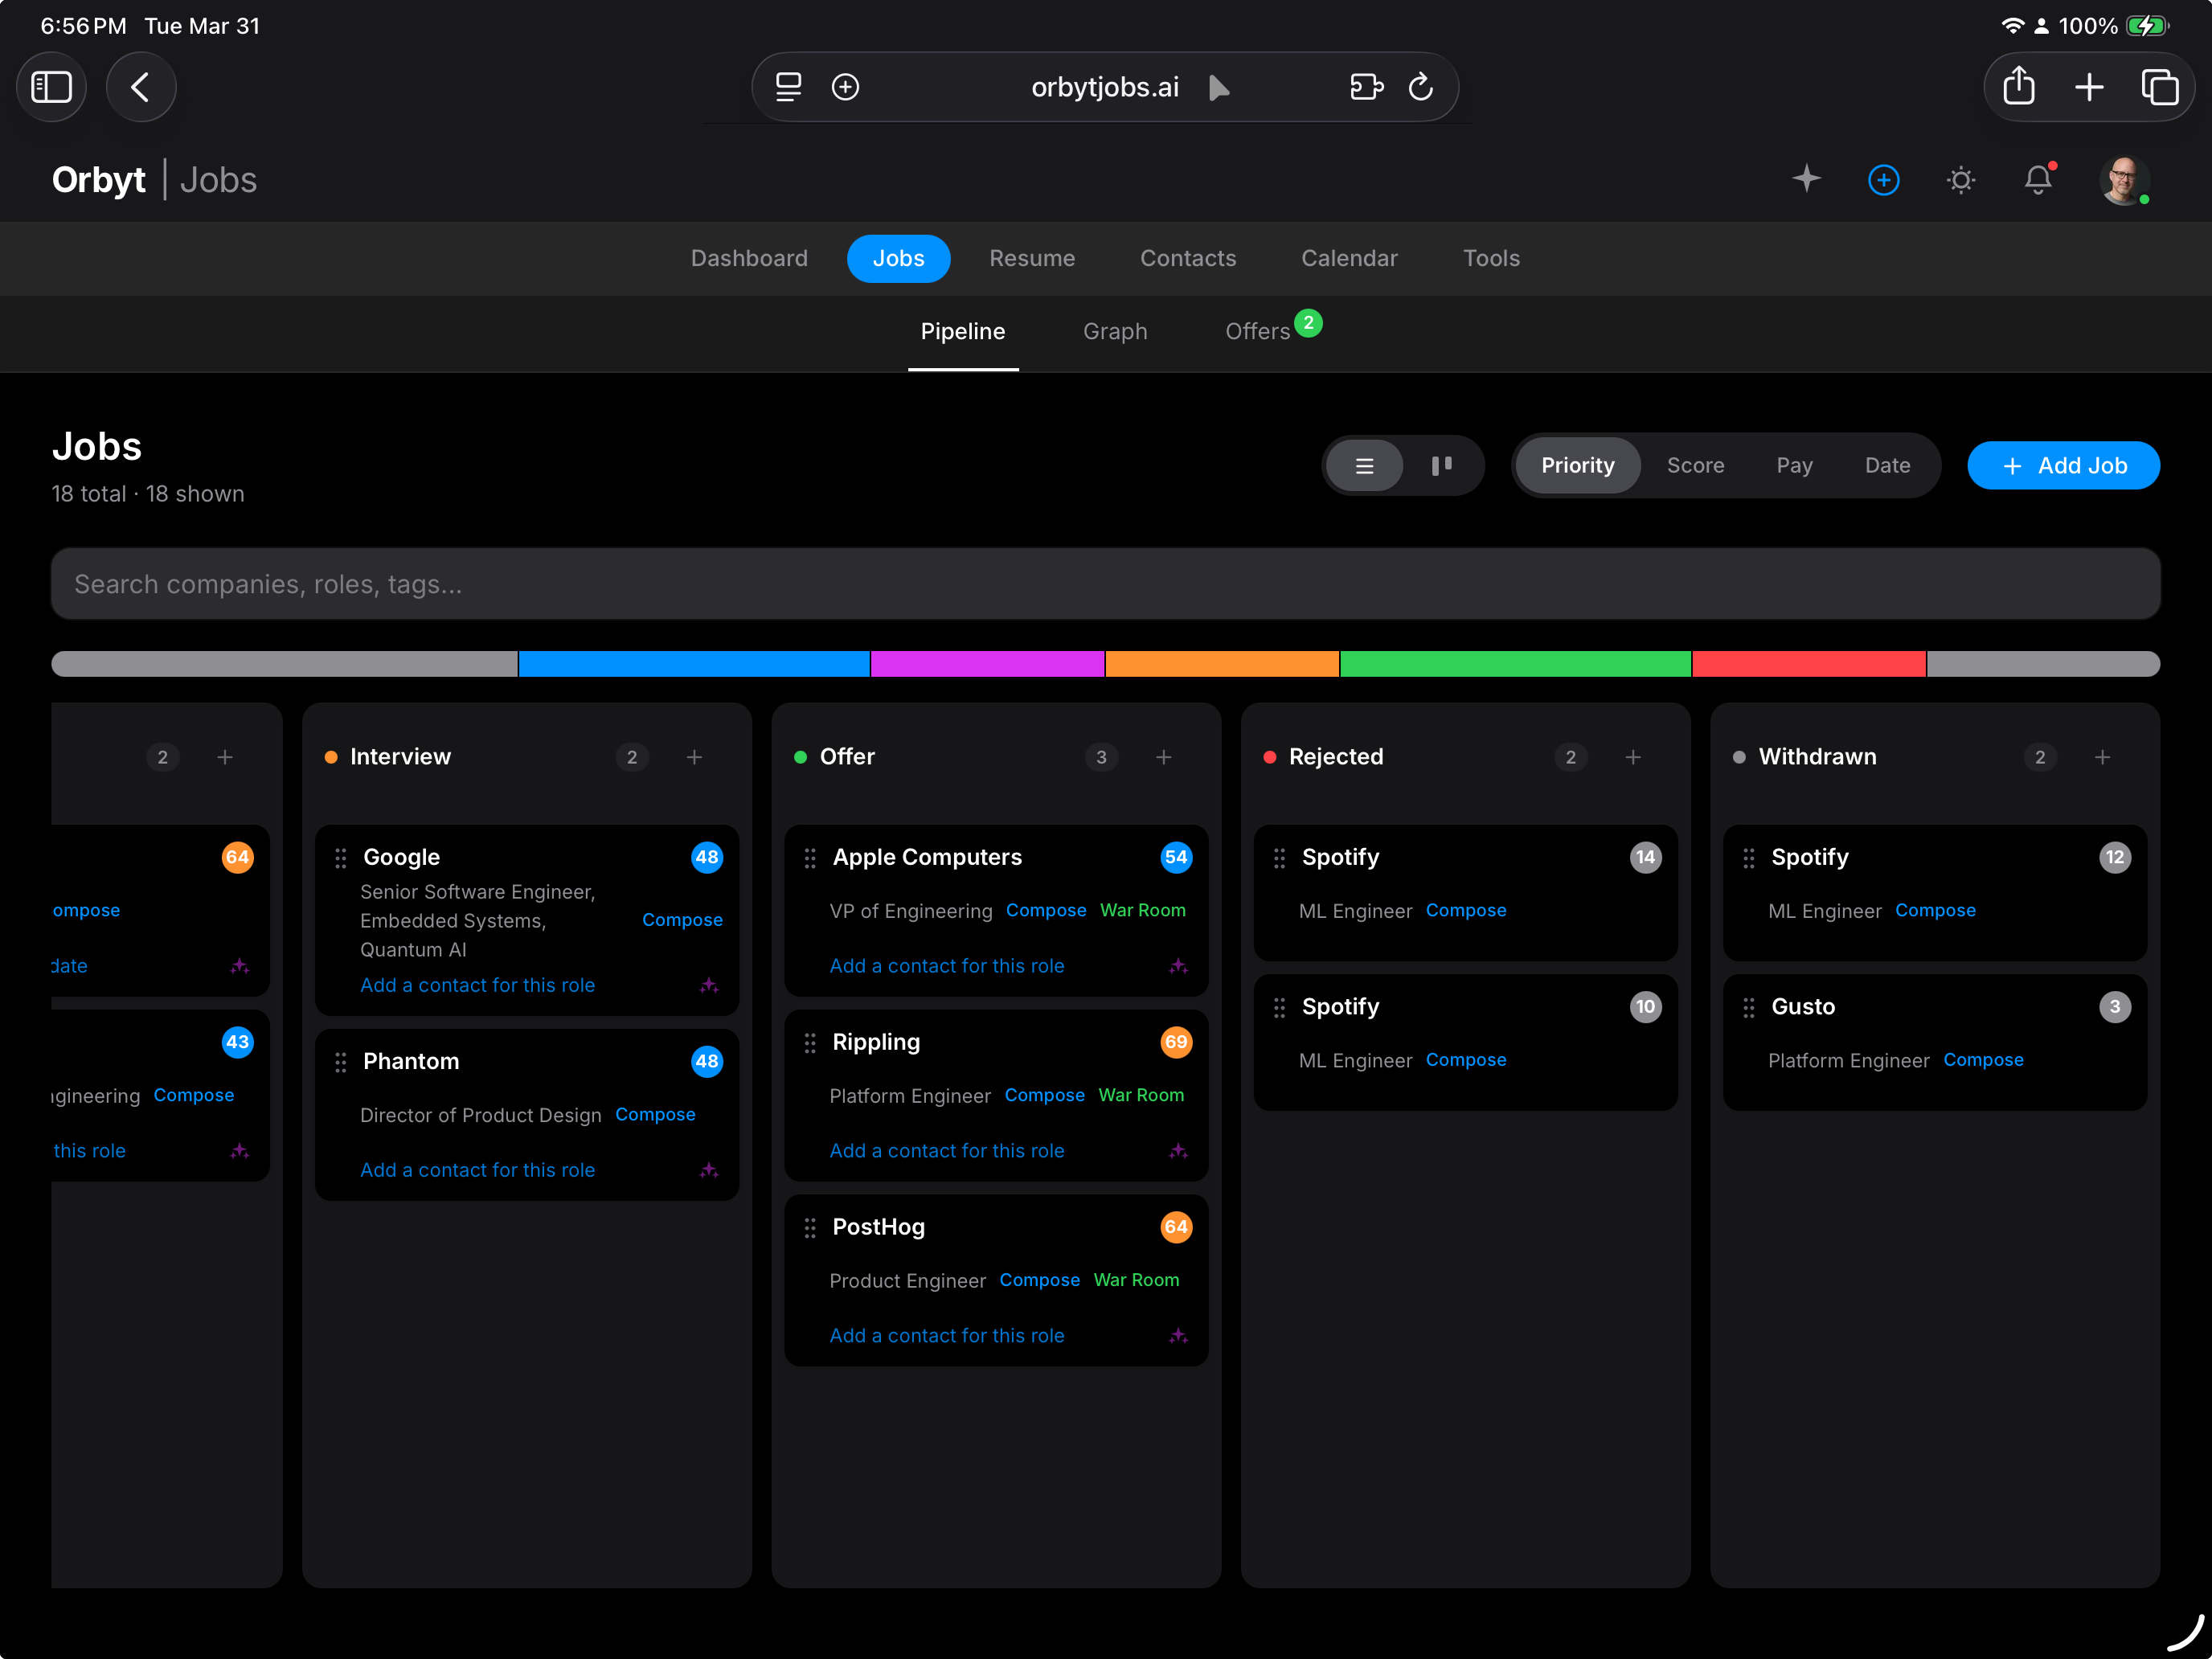Open the War Room for PostHog
Screen dimensions: 2212x1659
[x=1136, y=1280]
